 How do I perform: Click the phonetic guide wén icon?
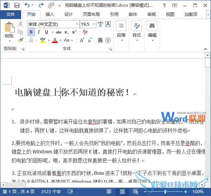(100, 24)
